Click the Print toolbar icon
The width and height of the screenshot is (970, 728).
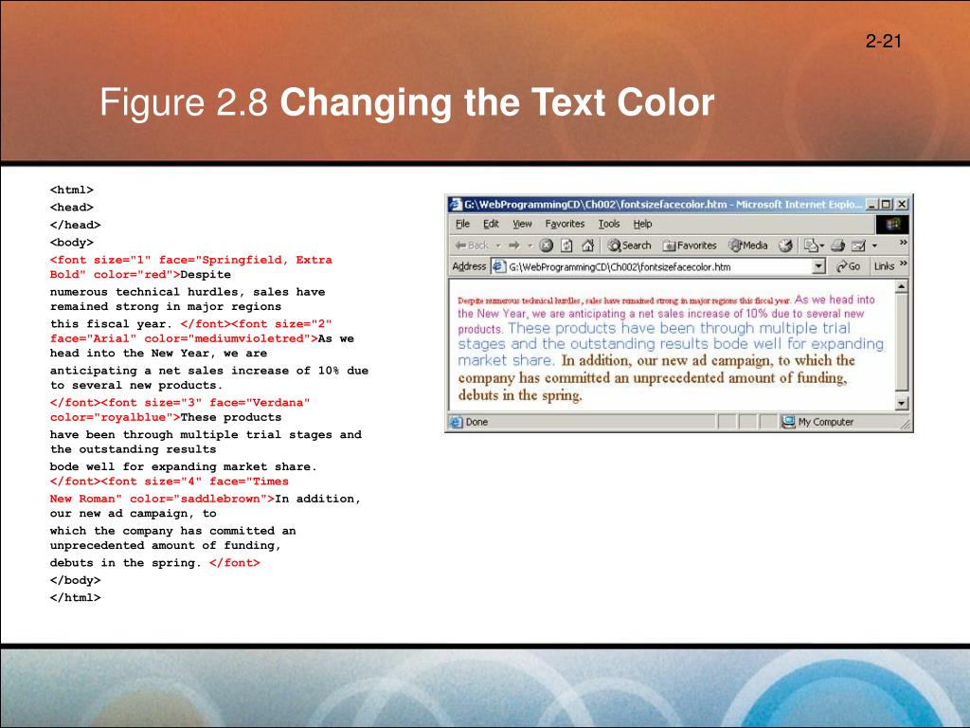pyautogui.click(x=837, y=246)
